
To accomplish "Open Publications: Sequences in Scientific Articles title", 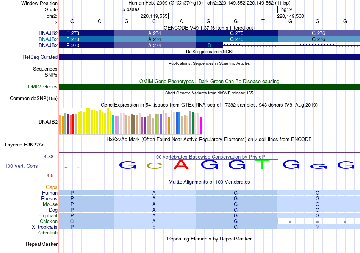I will coord(209,63).
